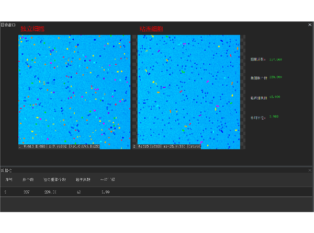Select table cell with value 237

[27, 192]
